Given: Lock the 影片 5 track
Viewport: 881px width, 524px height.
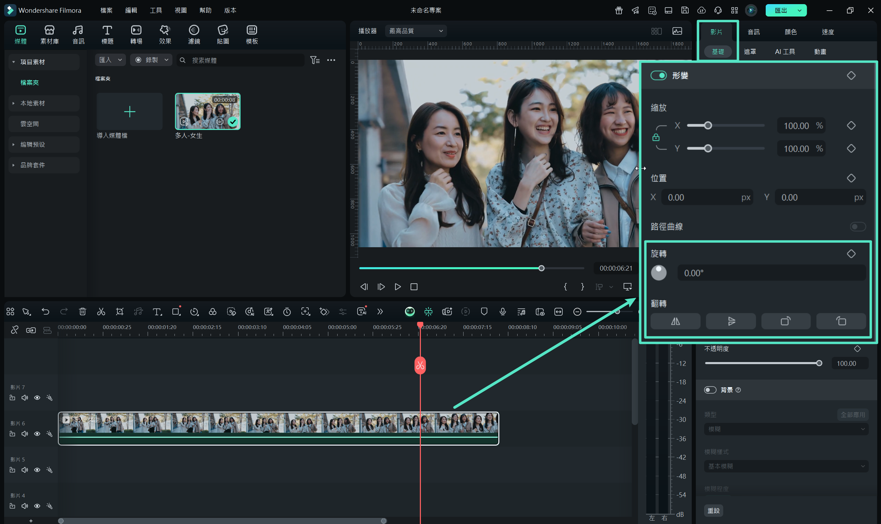Looking at the screenshot, I should click(12, 470).
